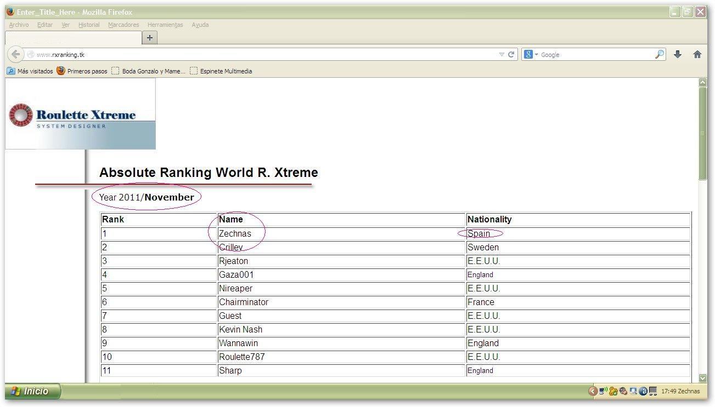Click the wireless network tray icon

[x=603, y=391]
